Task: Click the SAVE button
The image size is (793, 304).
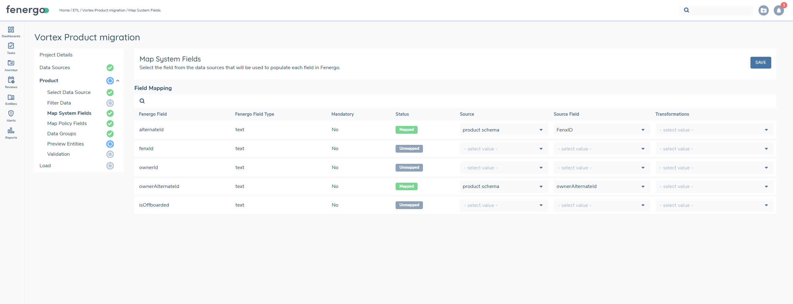Action: tap(760, 62)
